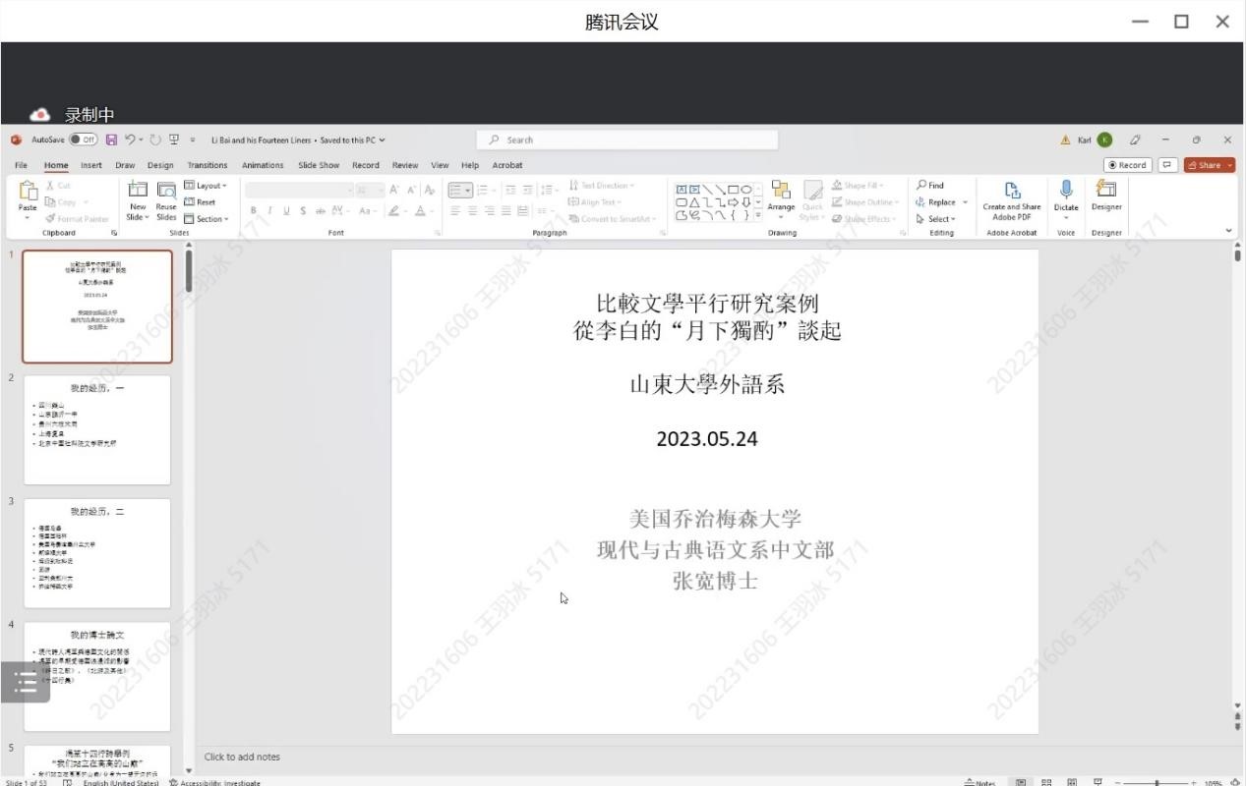This screenshot has height=786, width=1246.
Task: Open the Reuse Slides tool
Action: (166, 199)
